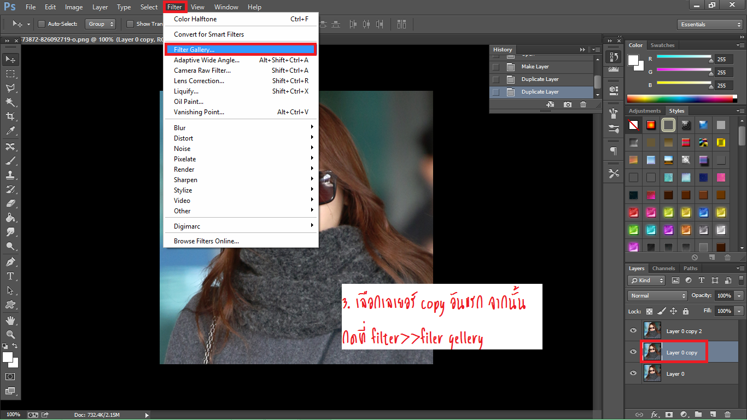747x420 pixels.
Task: Choose Liquify... from the menu
Action: [241, 91]
